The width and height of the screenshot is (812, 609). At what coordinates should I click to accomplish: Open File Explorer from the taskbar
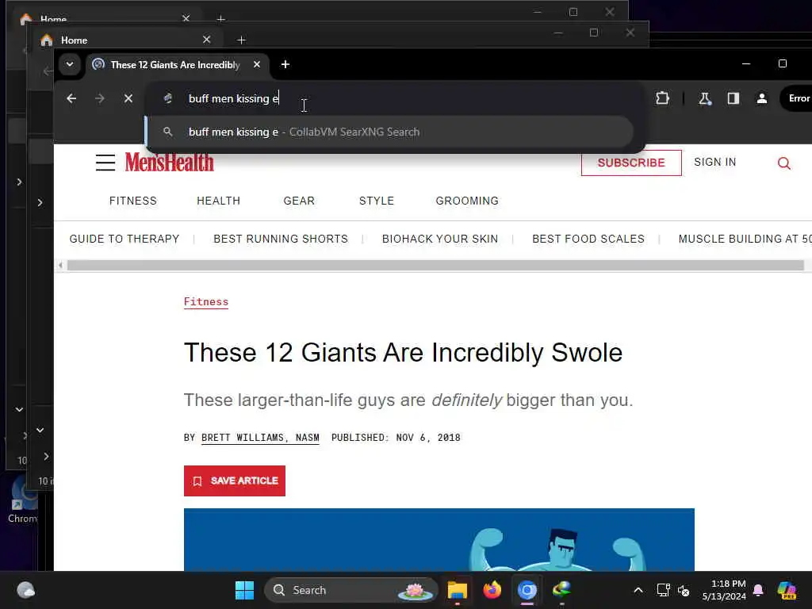(458, 590)
